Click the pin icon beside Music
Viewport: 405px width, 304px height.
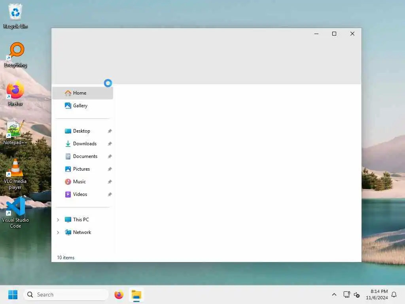tap(110, 182)
